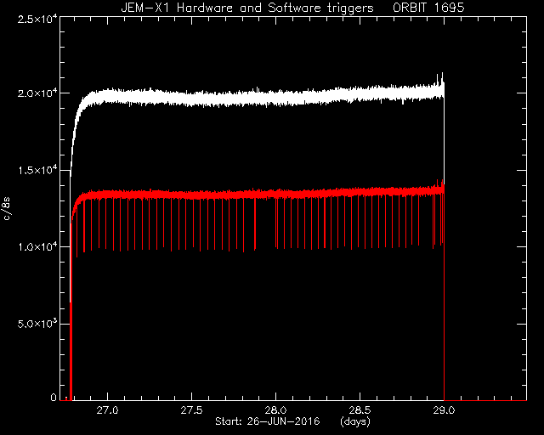
Task: Click the white spike near day 29.0
Action: tap(442, 78)
